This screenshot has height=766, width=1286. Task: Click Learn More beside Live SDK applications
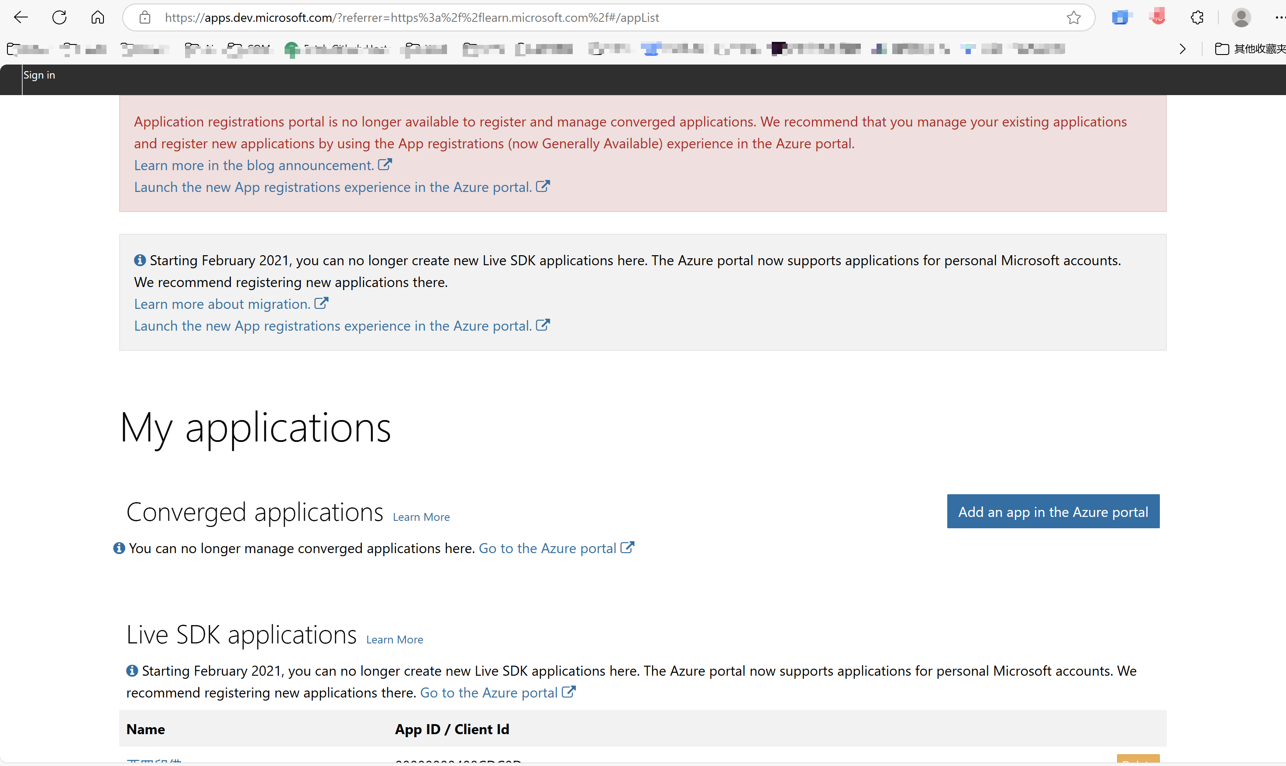395,639
